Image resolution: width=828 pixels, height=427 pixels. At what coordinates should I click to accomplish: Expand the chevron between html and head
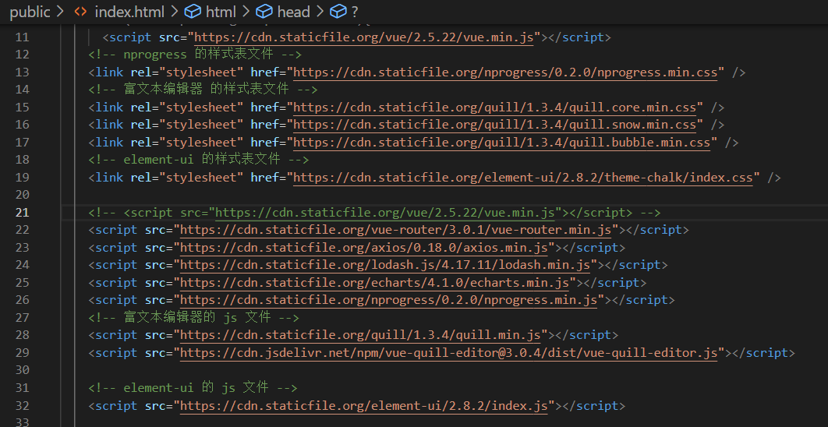pos(246,12)
